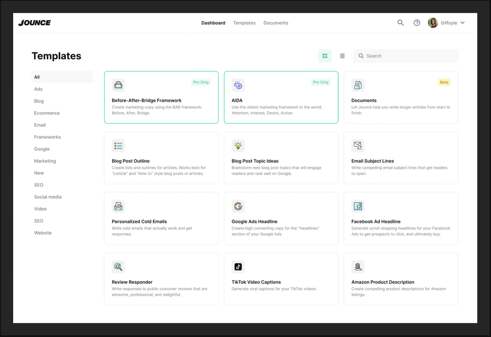This screenshot has width=491, height=337.
Task: Click the templates Search input field
Action: [x=406, y=56]
